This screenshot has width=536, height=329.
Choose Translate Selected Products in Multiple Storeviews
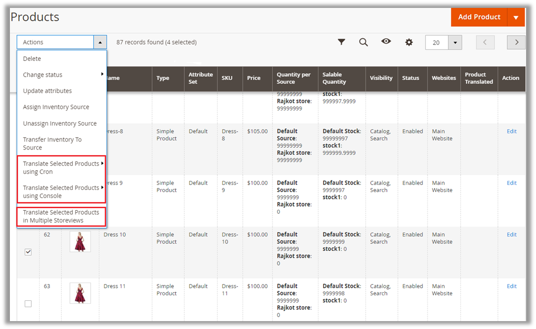pos(61,216)
